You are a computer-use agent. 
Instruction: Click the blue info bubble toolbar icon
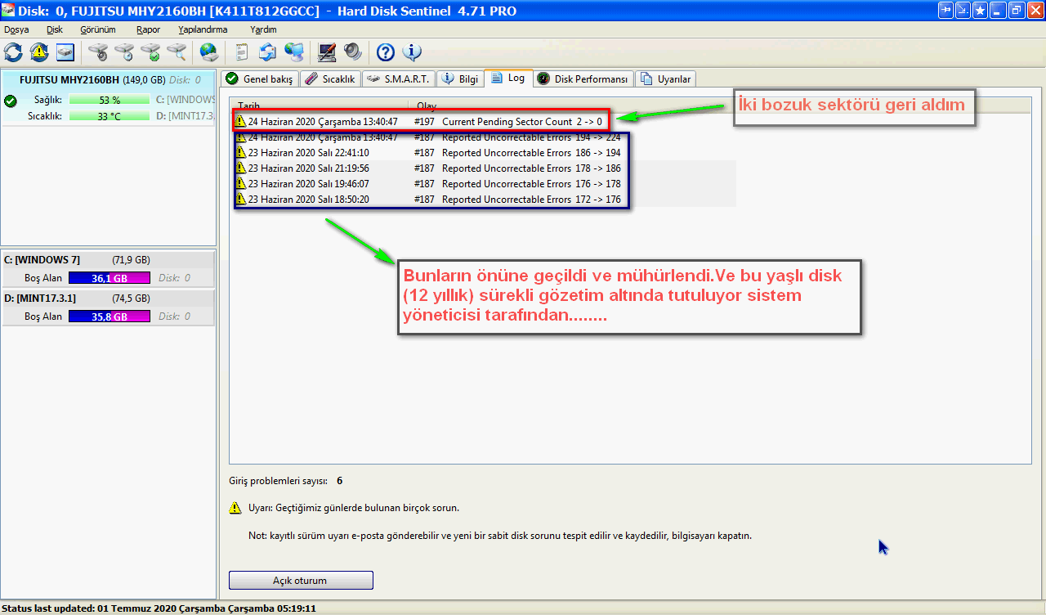tap(412, 52)
